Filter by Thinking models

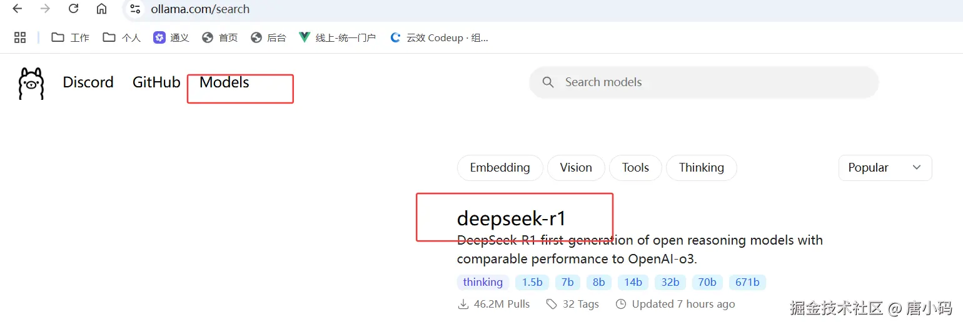pos(702,168)
